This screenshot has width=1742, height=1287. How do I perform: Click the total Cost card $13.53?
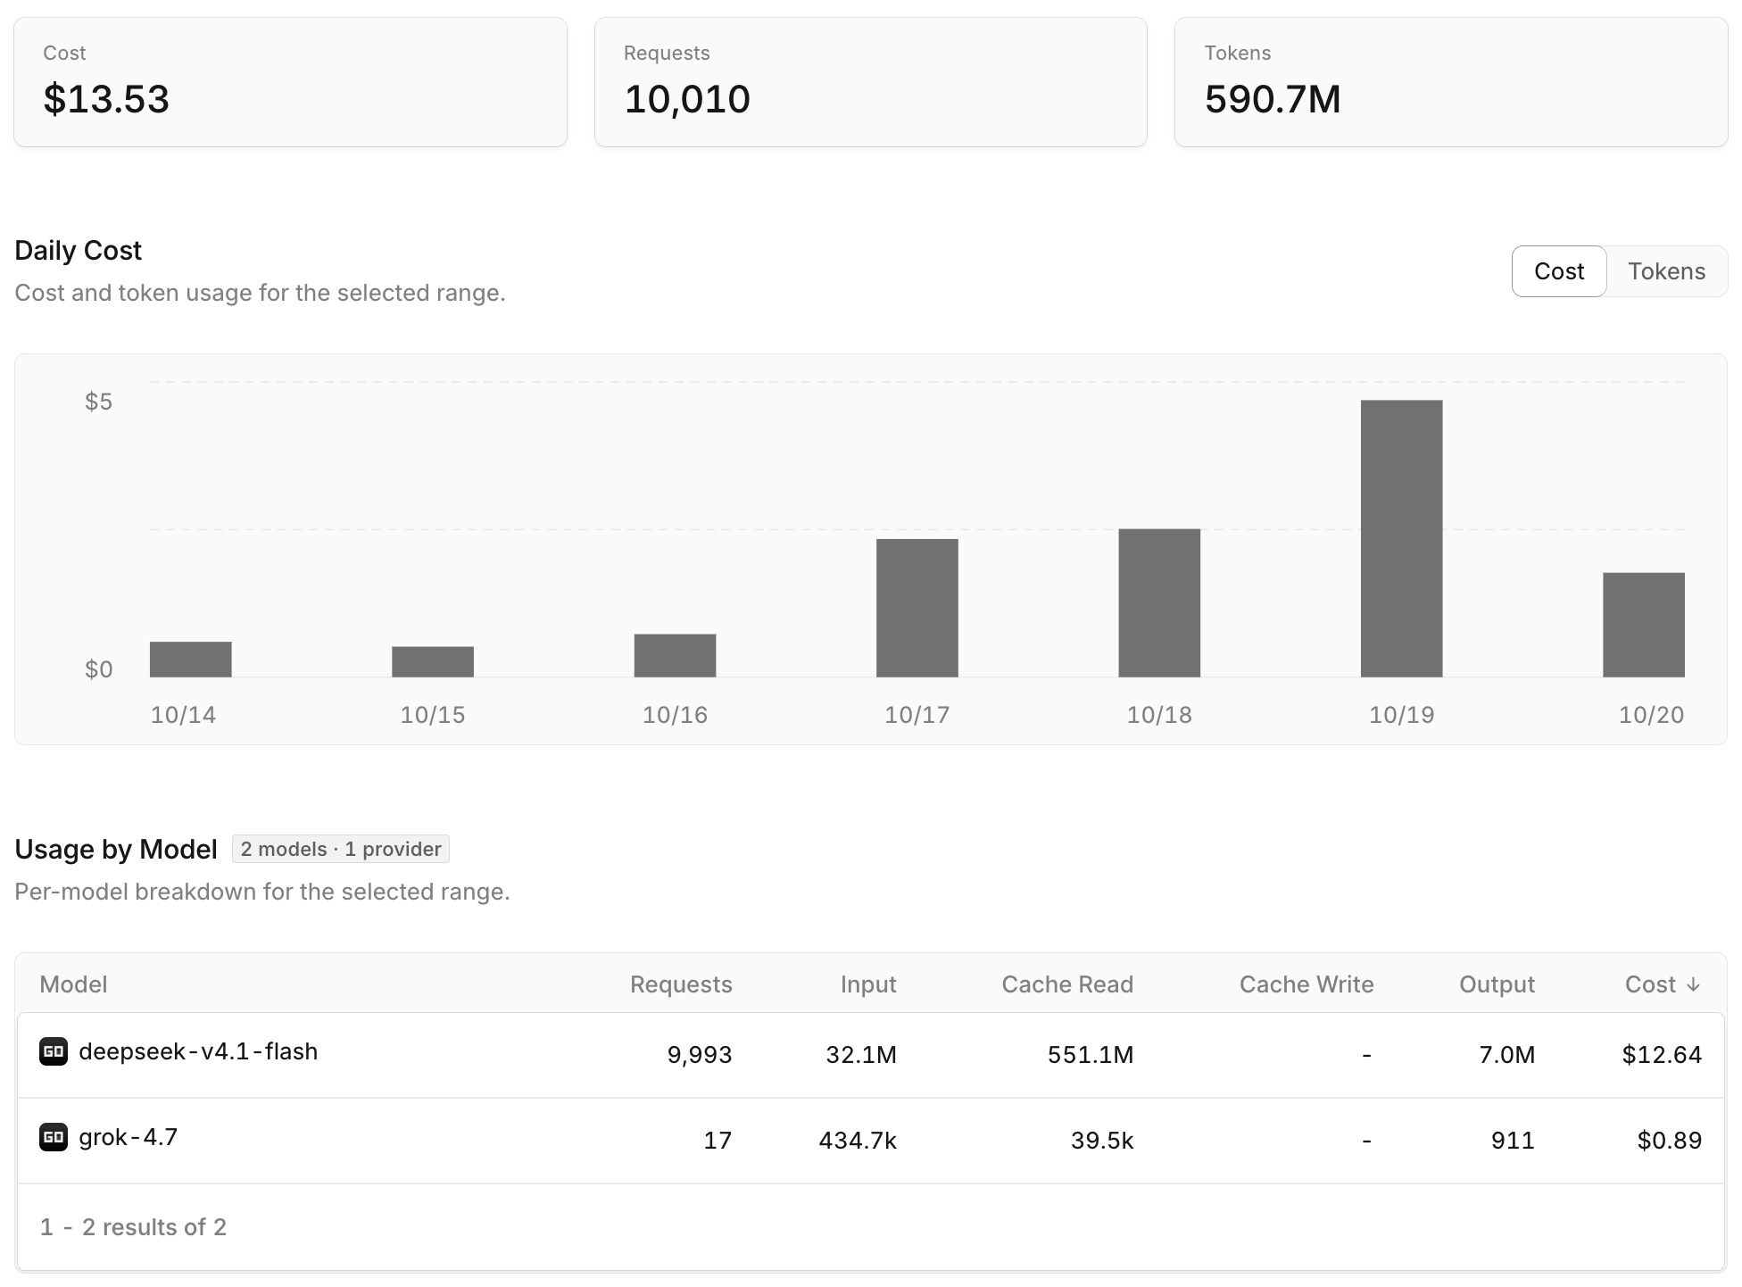tap(290, 82)
